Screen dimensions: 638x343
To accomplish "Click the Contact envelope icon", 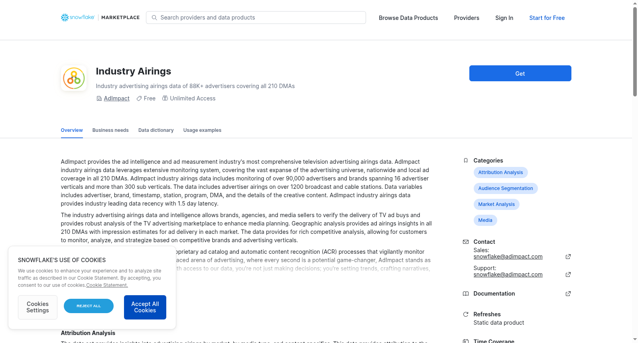I will point(466,242).
